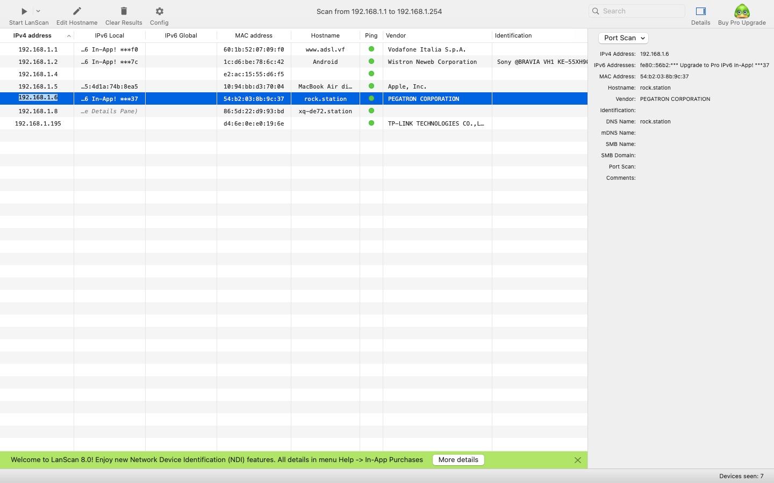Open the Start LanScan dropdown arrow
This screenshot has height=483, width=774.
pos(38,11)
